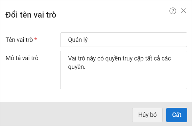Click the Mô tả vai trò label

point(22,58)
